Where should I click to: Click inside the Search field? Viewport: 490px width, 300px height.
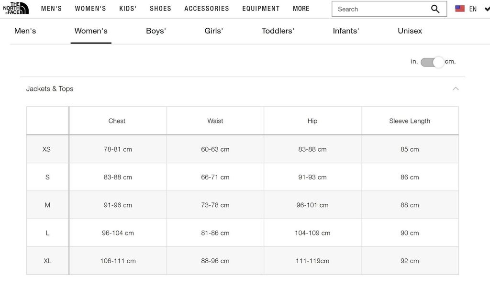tap(378, 9)
